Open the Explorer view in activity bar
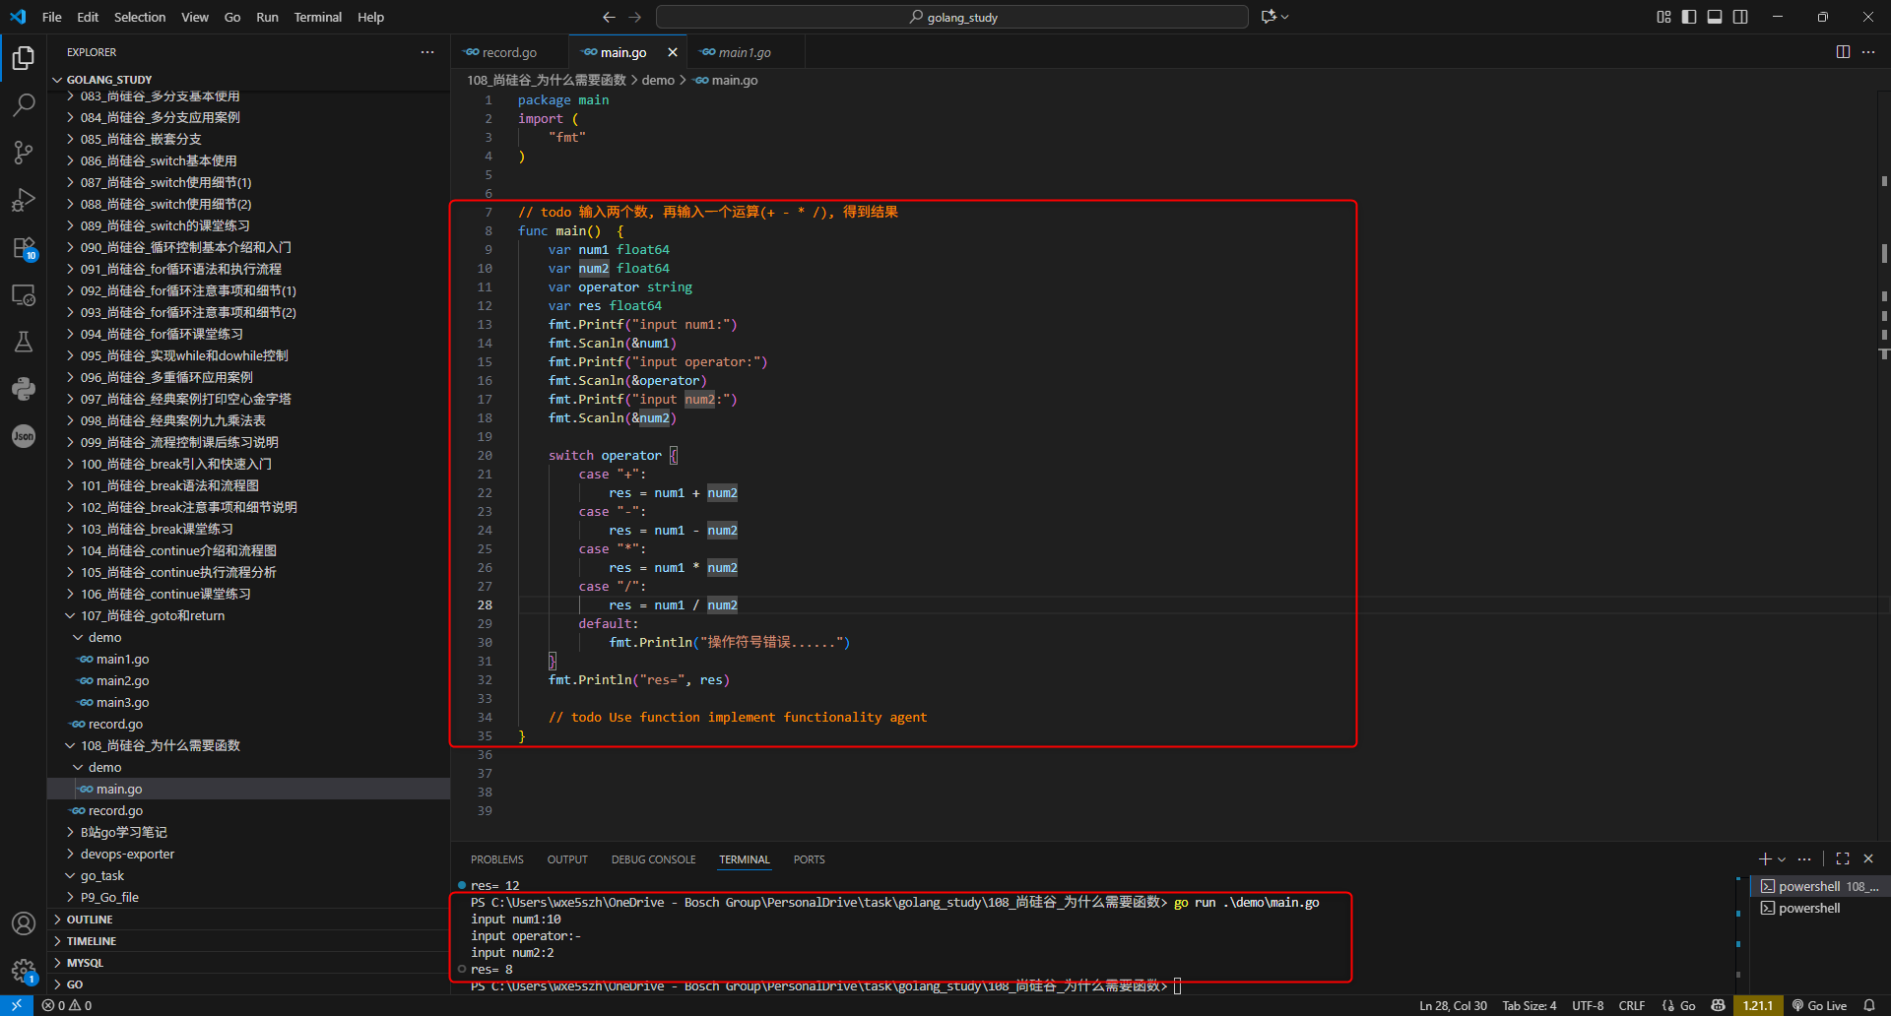 [x=24, y=58]
